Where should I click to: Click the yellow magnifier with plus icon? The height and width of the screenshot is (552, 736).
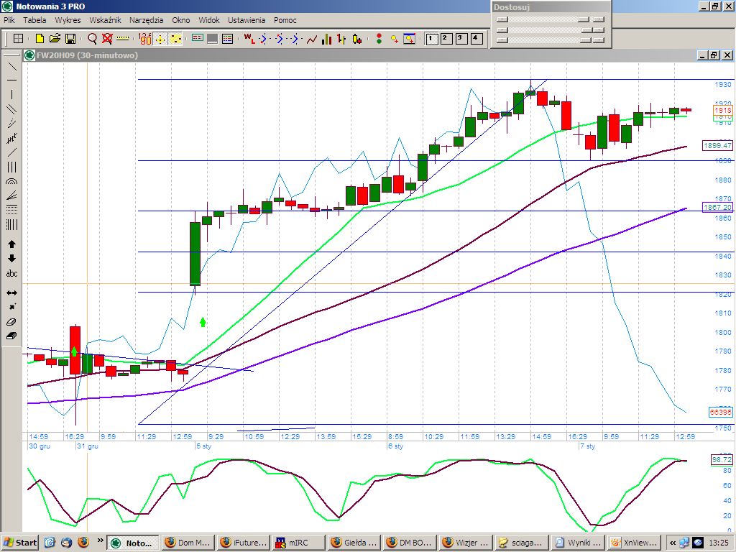(395, 39)
